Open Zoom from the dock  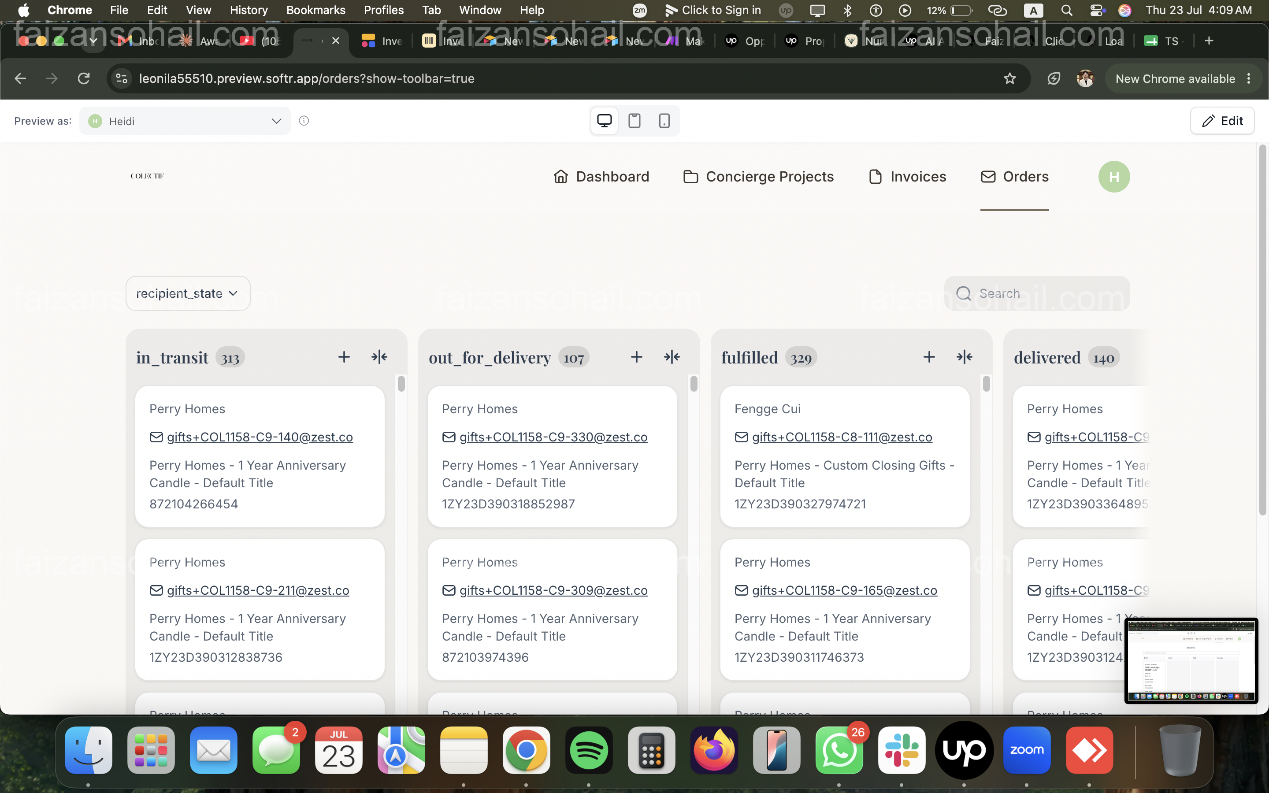(1027, 750)
